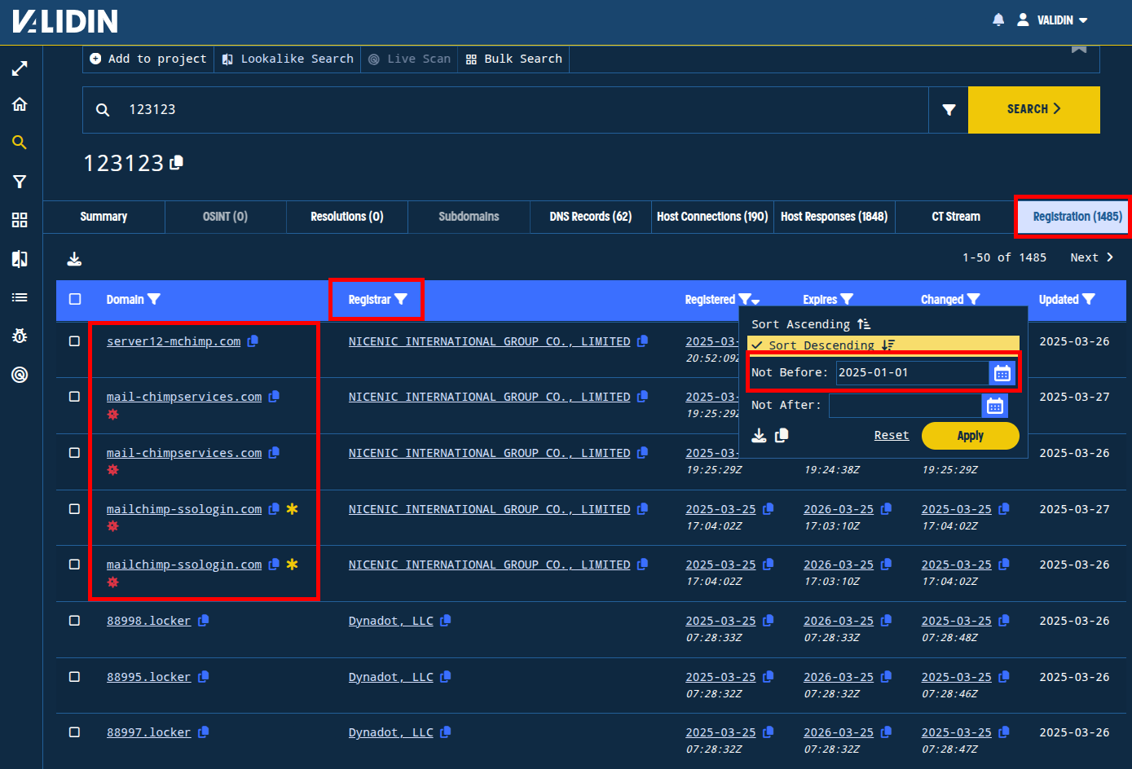Go to Next page of results
This screenshot has height=769, width=1132.
click(x=1091, y=257)
